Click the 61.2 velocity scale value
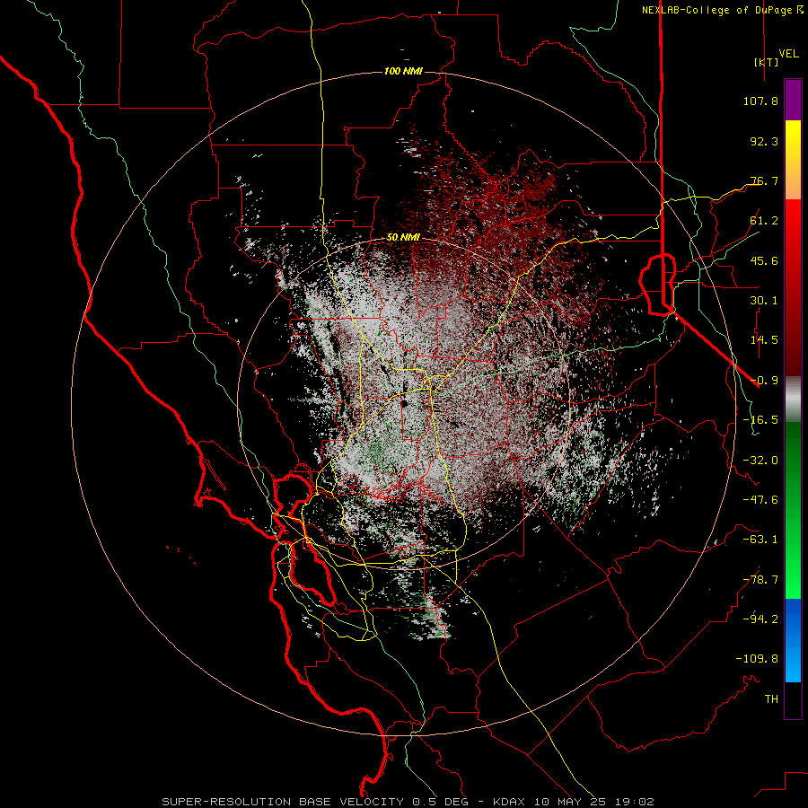This screenshot has width=808, height=808. point(764,221)
